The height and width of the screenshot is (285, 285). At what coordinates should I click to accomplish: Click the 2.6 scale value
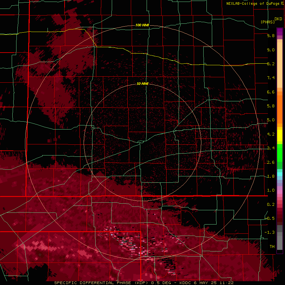coord(271,162)
